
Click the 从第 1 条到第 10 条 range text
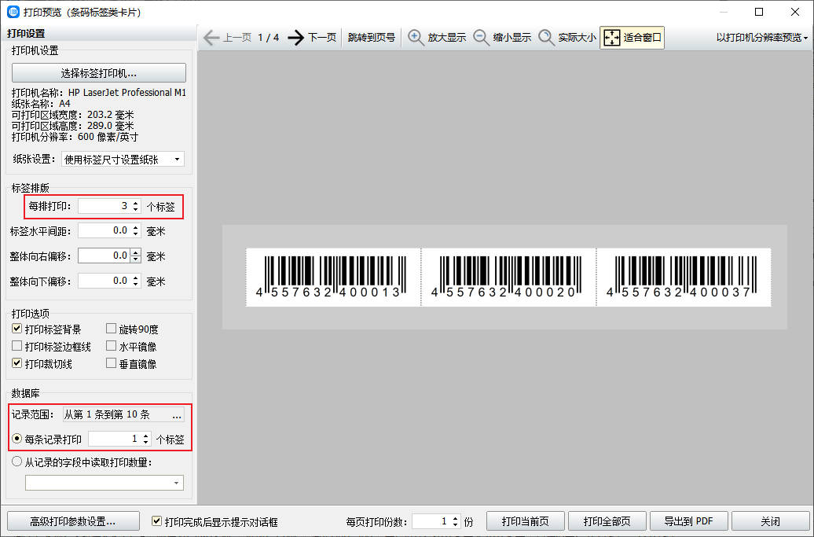[107, 414]
